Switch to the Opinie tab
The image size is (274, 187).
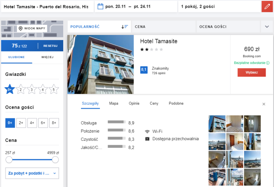point(134,103)
